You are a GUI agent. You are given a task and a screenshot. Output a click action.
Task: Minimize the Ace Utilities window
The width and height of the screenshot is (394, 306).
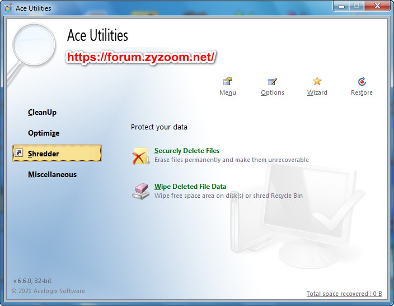coord(341,6)
